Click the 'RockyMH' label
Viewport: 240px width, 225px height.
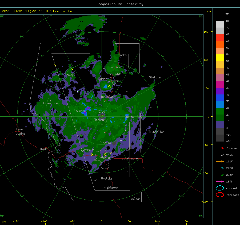click(x=70, y=75)
